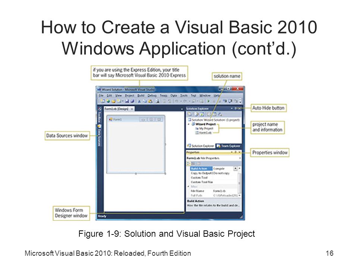Click the File Name value Form1.vb
Screen dimensions: 358x268
click(x=220, y=191)
